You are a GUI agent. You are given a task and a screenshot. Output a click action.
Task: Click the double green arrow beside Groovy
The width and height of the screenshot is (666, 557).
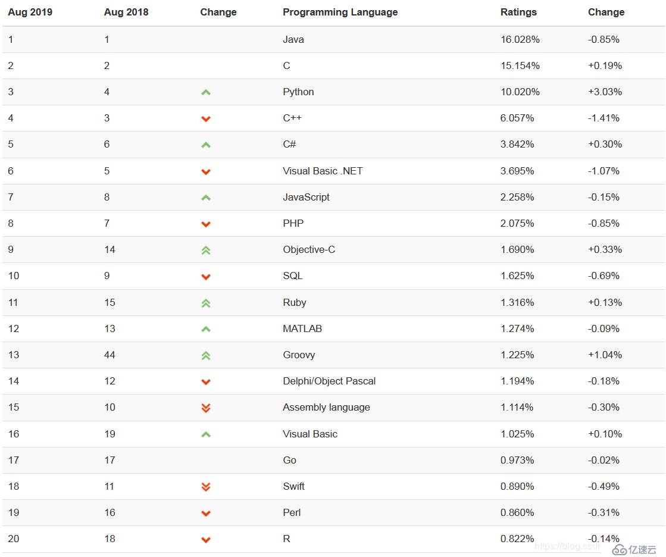tap(206, 356)
